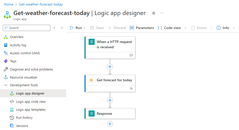Click the Parameters @ icon
The width and height of the screenshot is (239, 130).
132,28
